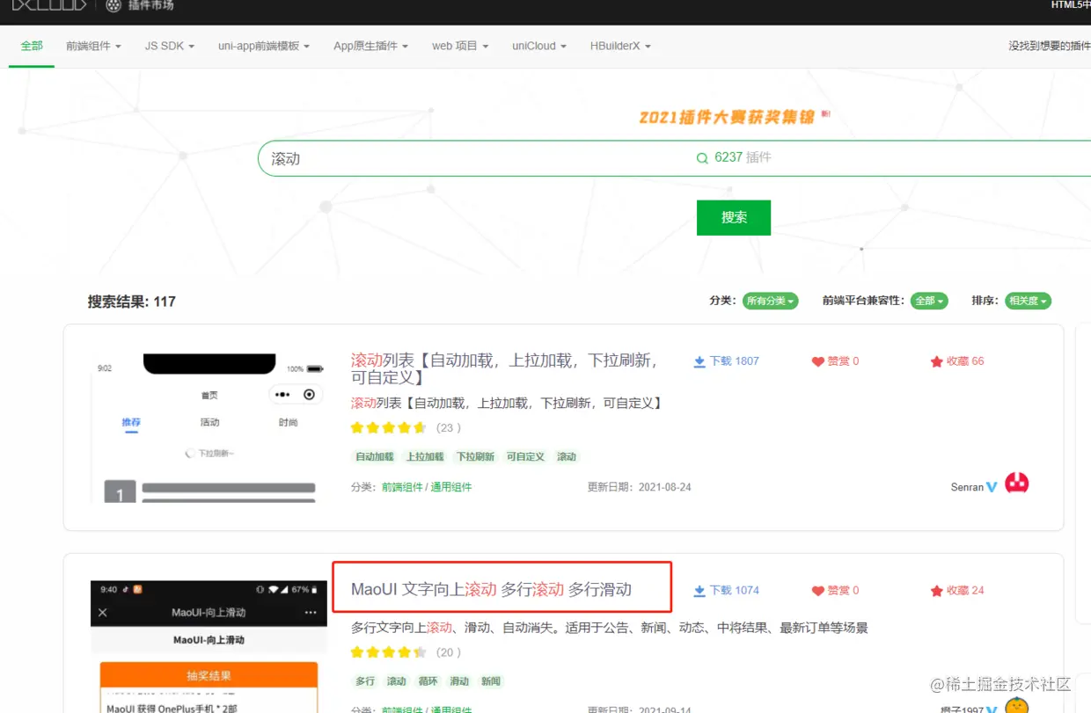Viewport: 1091px width, 713px height.
Task: Open the JS SDK dropdown menu
Action: [x=170, y=46]
